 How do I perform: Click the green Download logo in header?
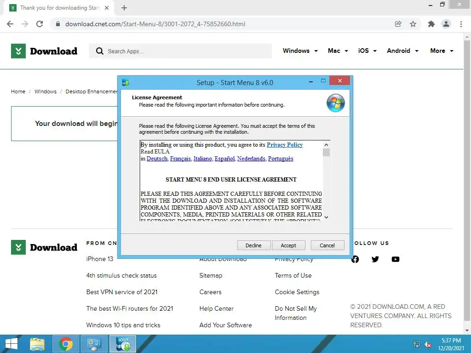[x=44, y=51]
